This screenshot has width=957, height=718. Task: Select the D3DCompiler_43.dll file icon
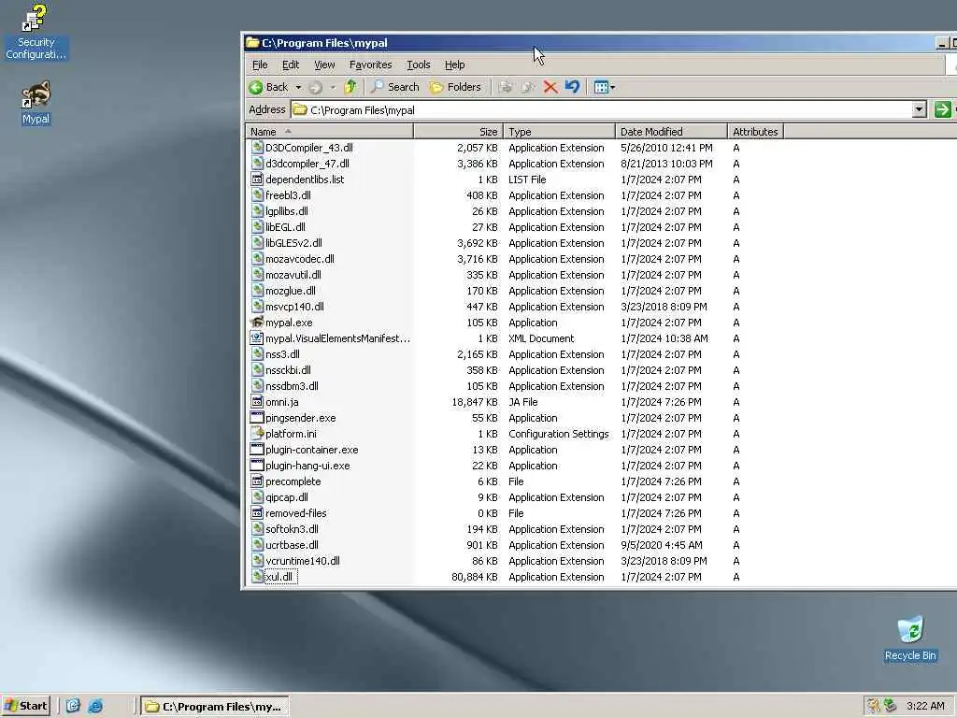[257, 148]
